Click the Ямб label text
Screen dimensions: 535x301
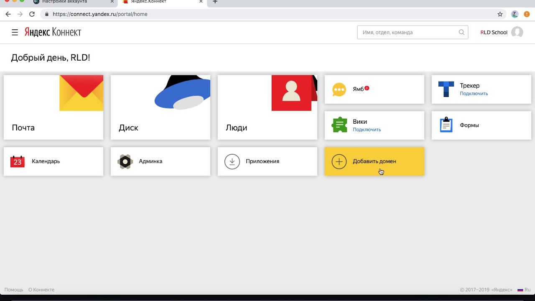[358, 89]
